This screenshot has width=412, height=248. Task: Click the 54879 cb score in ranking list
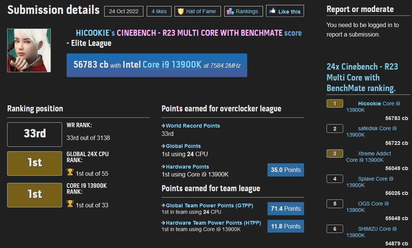[397, 243]
